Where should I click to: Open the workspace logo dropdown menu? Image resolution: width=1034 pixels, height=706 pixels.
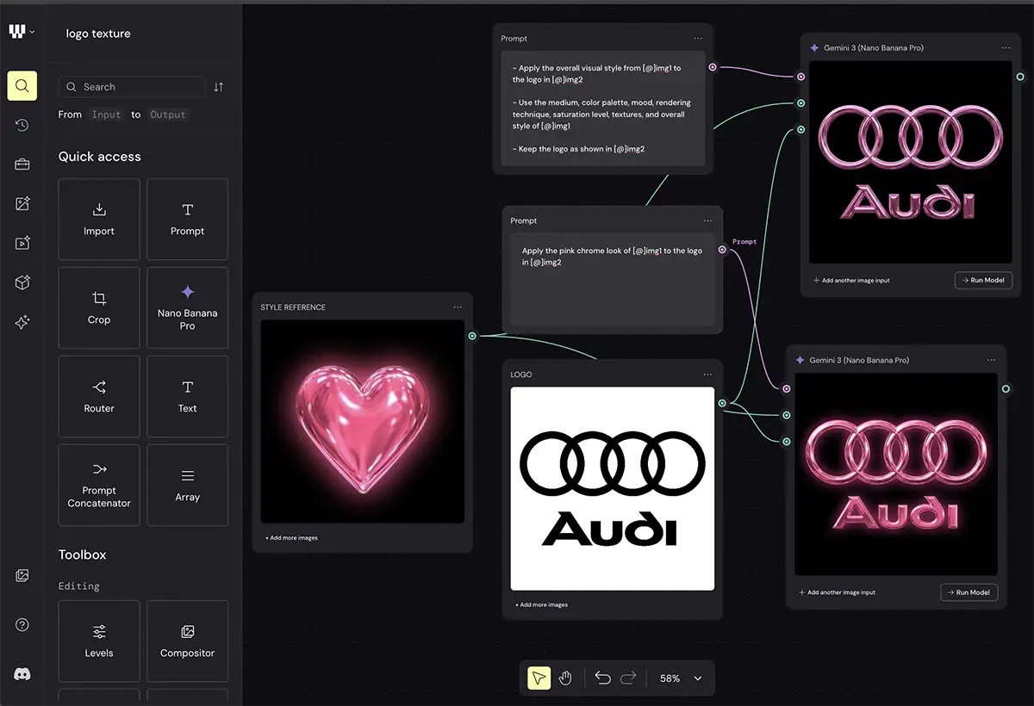coord(22,32)
